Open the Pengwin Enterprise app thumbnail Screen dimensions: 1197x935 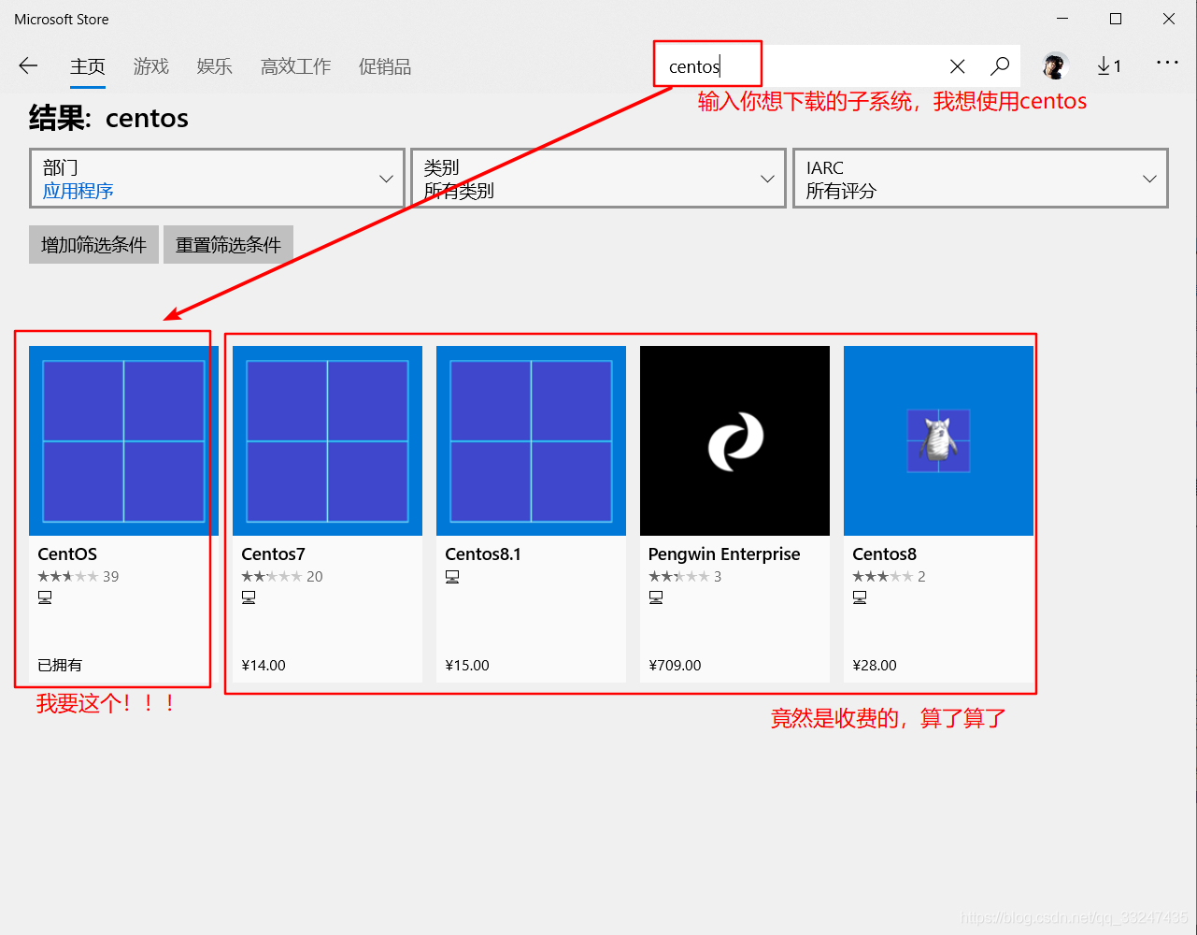734,440
